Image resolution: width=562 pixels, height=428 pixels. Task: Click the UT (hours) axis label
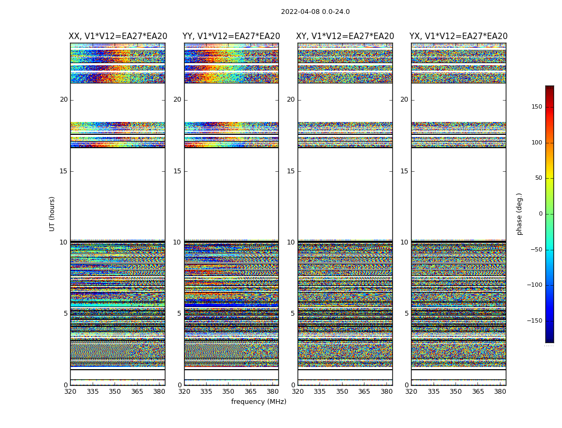click(52, 214)
